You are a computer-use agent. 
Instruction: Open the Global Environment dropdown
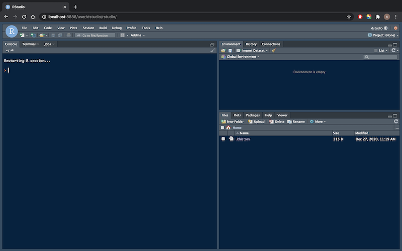[241, 57]
